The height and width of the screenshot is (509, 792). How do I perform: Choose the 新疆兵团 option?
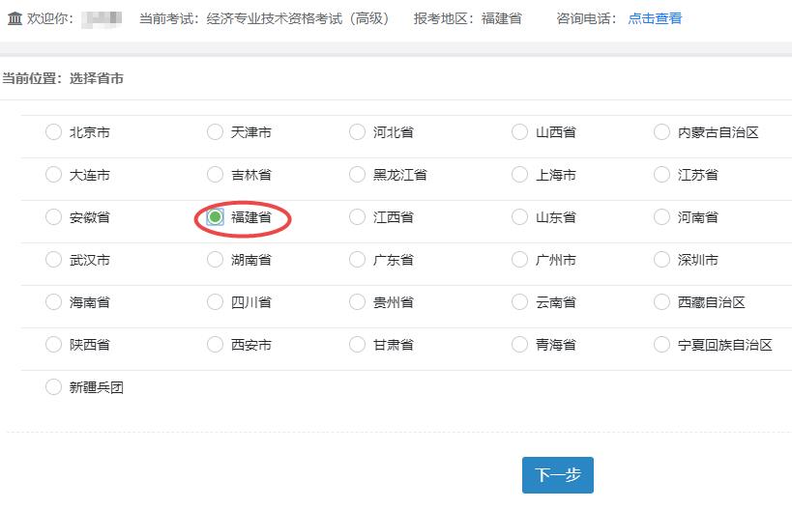point(53,387)
